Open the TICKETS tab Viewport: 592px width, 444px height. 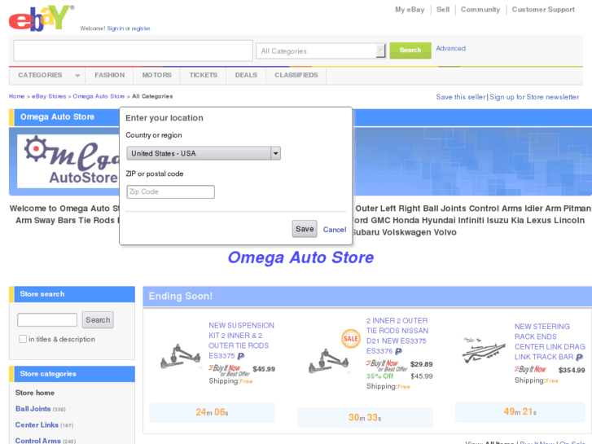(203, 75)
